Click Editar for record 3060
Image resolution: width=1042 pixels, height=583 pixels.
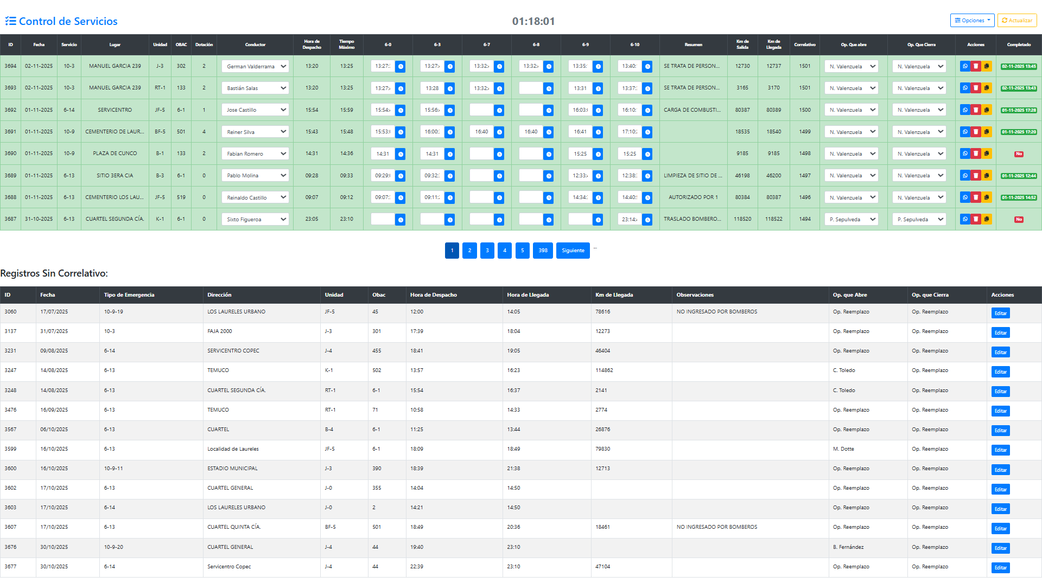tap(1000, 313)
